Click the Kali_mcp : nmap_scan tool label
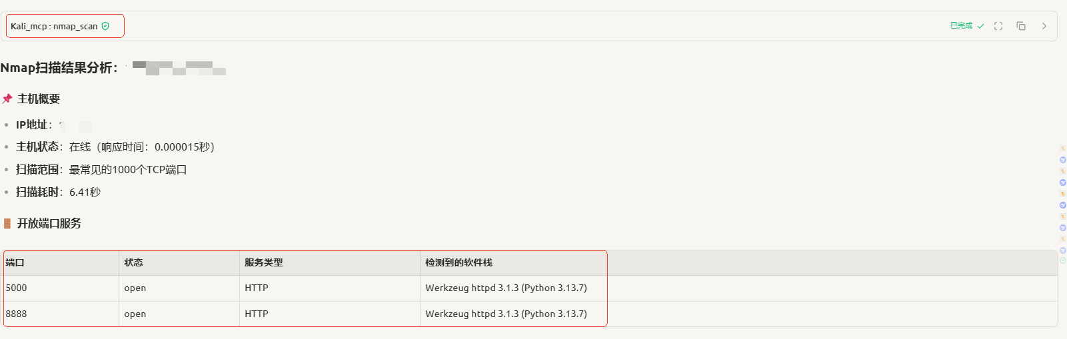 [x=54, y=26]
